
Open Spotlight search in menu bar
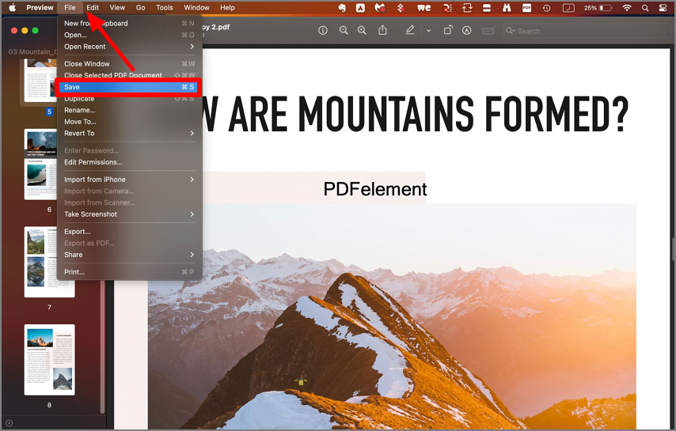[x=645, y=8]
